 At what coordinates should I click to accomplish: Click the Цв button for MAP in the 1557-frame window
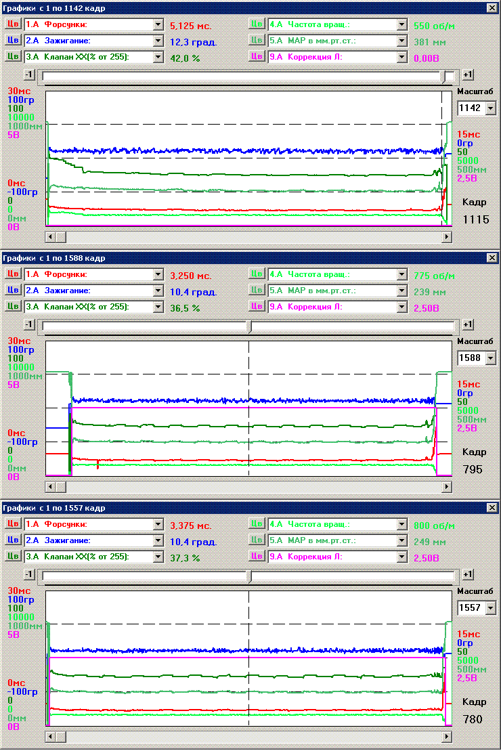click(257, 540)
